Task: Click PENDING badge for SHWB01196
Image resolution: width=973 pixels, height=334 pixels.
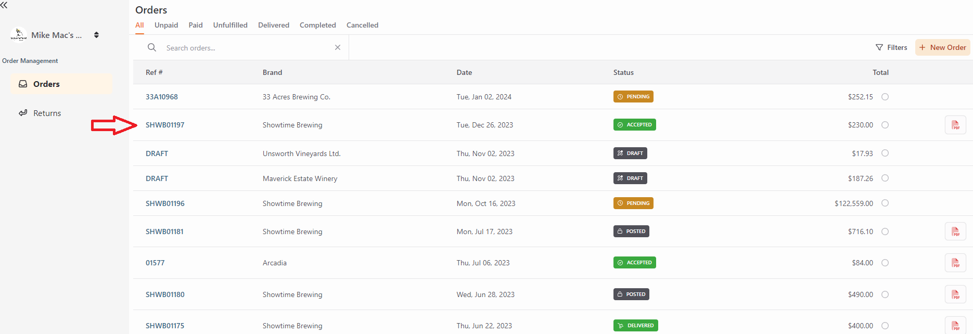Action: tap(633, 203)
